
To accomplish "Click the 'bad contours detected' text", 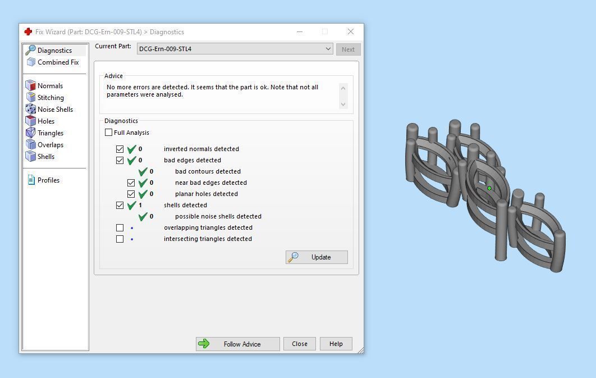I will tap(208, 171).
